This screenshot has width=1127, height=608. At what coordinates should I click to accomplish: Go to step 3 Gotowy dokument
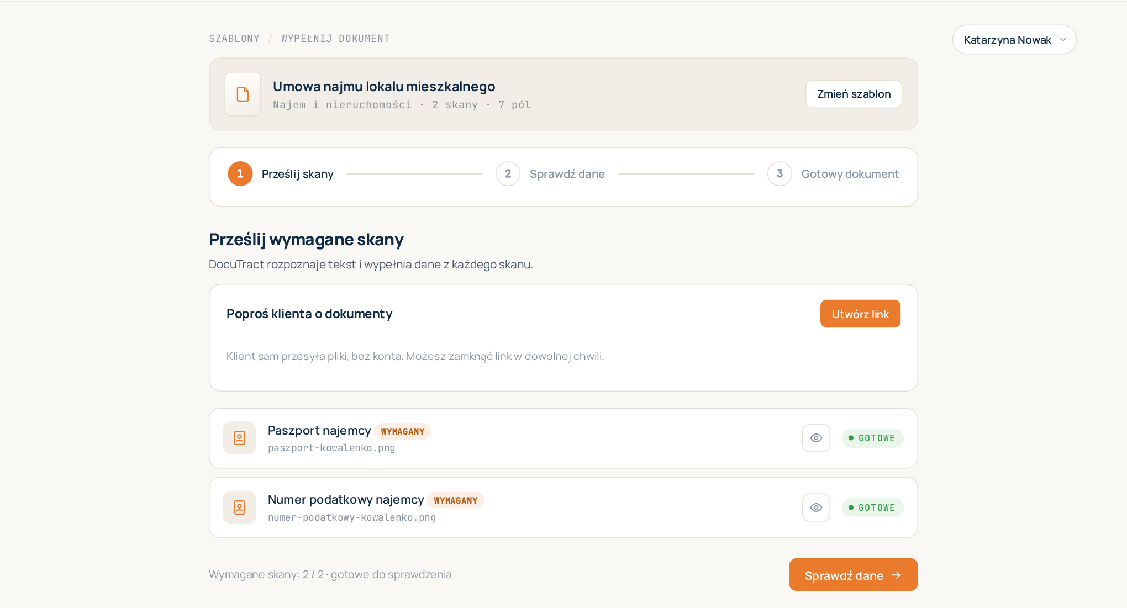coord(833,174)
